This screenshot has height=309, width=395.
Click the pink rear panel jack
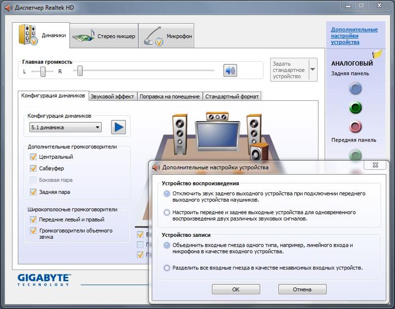pos(355,127)
